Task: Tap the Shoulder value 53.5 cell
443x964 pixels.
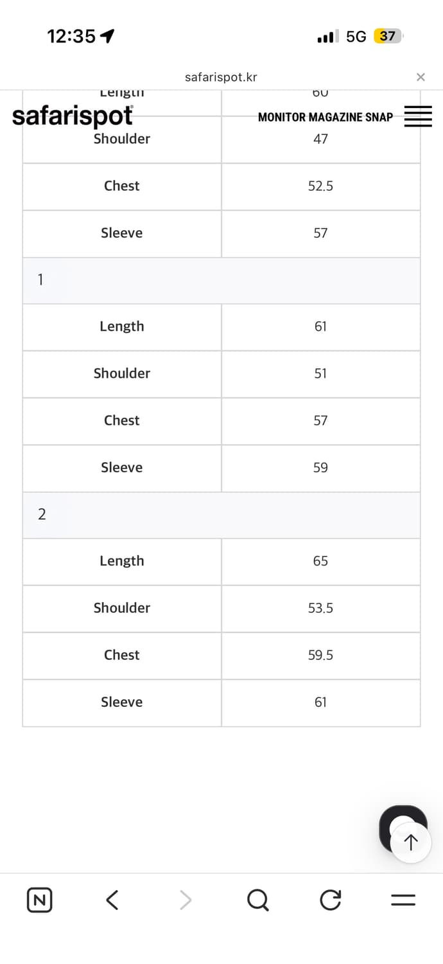Action: click(x=320, y=608)
